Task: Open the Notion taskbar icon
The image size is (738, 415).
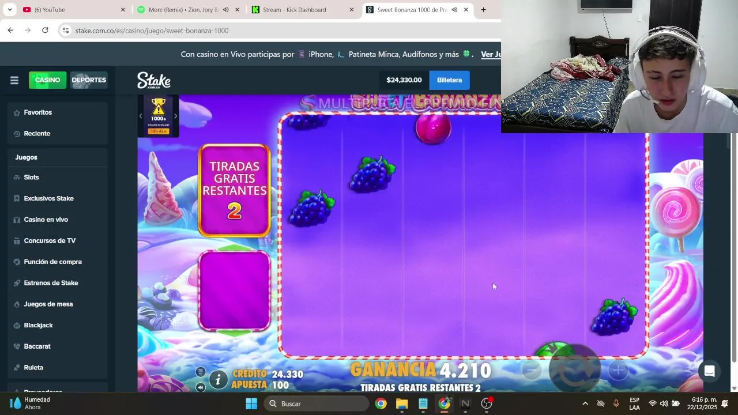Action: pyautogui.click(x=465, y=403)
